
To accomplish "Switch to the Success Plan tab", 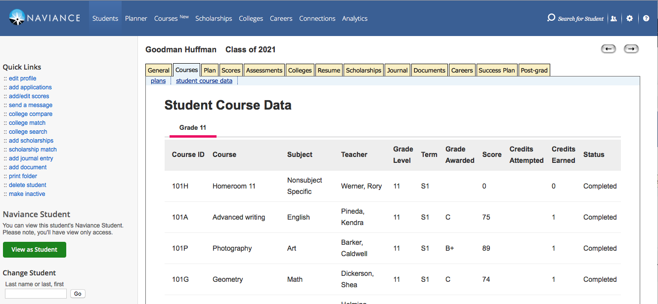I will pyautogui.click(x=497, y=70).
